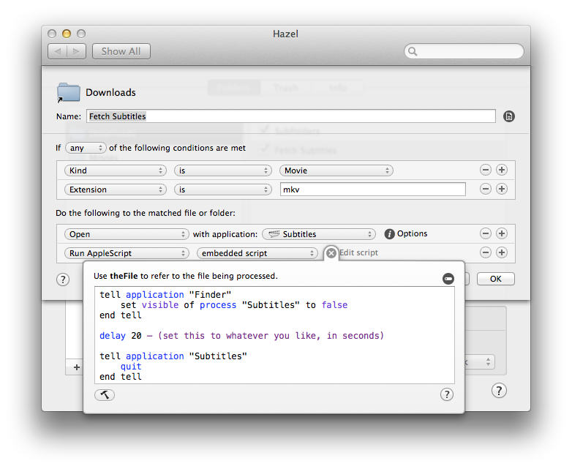Click the Downloads folder icon
The image size is (572, 469).
point(68,93)
